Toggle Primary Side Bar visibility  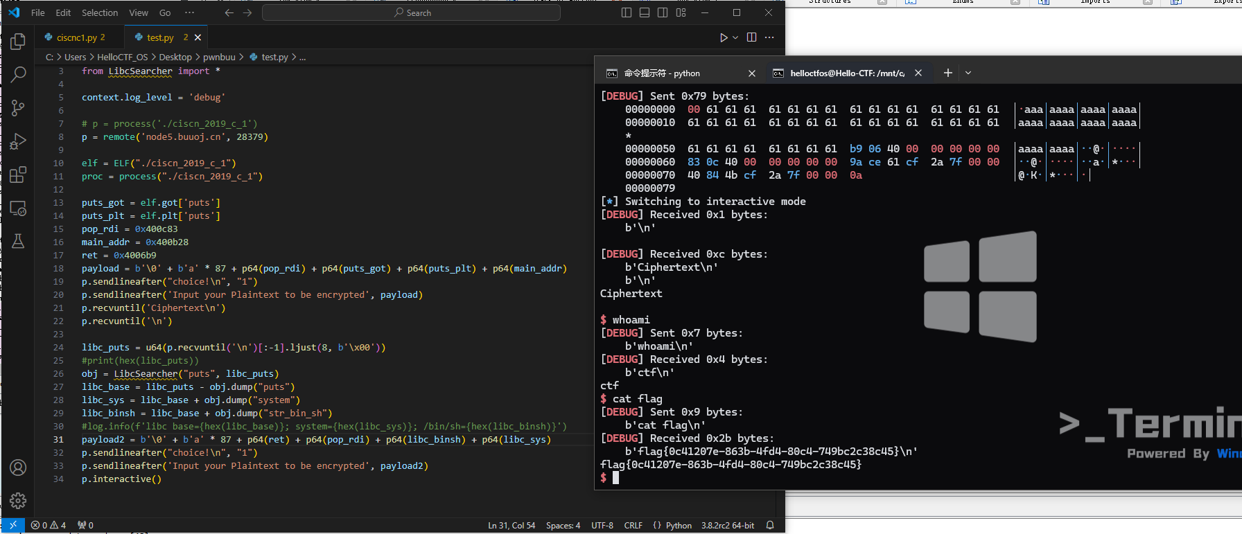(x=627, y=12)
